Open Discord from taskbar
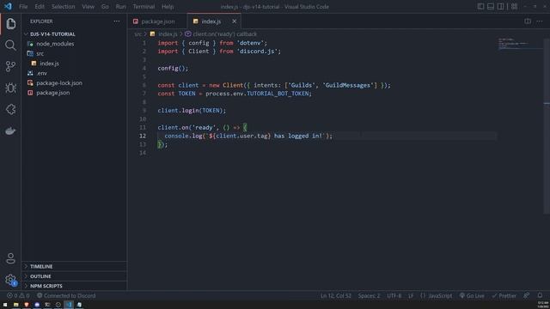This screenshot has height=309, width=550. [x=37, y=305]
